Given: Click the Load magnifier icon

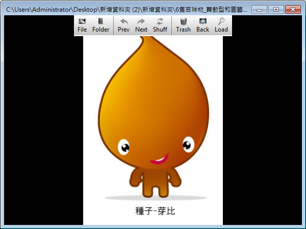Looking at the screenshot, I should tap(221, 21).
